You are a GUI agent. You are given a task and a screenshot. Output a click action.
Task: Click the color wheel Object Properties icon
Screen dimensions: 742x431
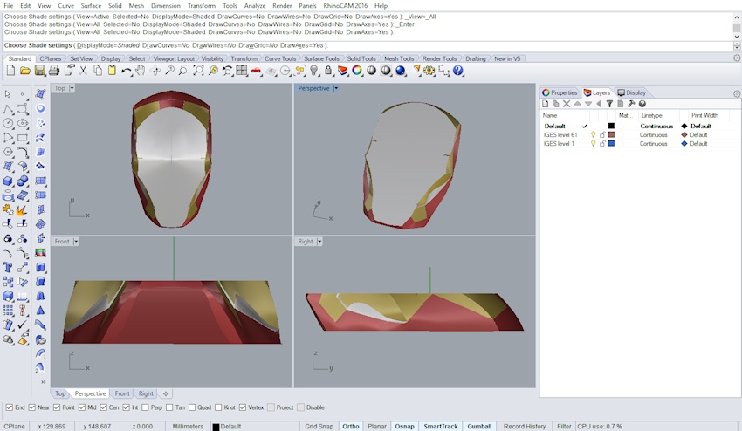click(357, 71)
